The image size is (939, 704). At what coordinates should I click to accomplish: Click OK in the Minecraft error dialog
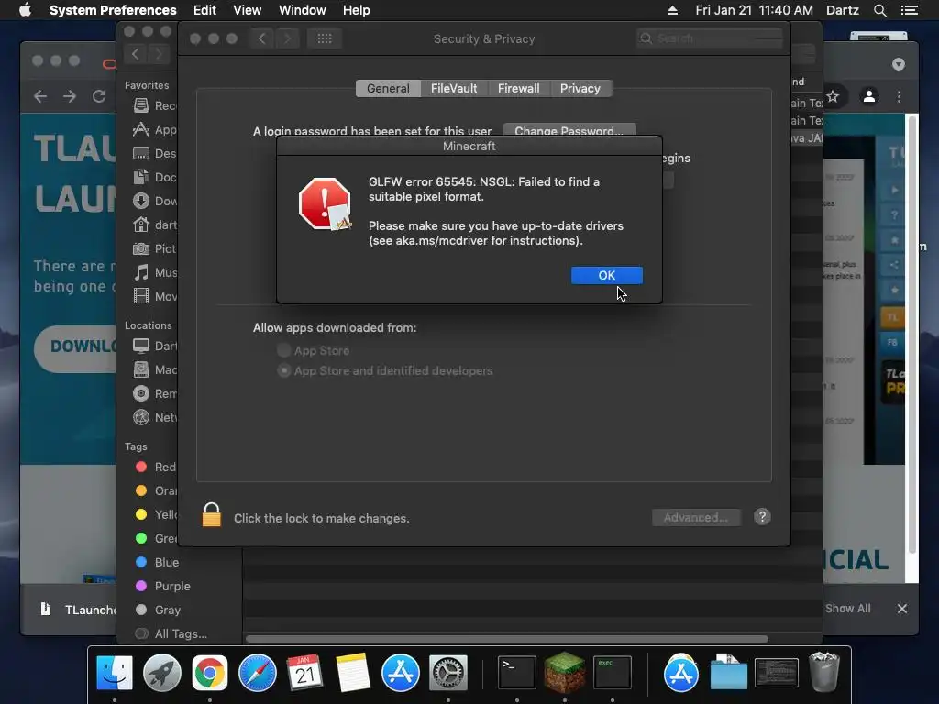click(x=607, y=275)
